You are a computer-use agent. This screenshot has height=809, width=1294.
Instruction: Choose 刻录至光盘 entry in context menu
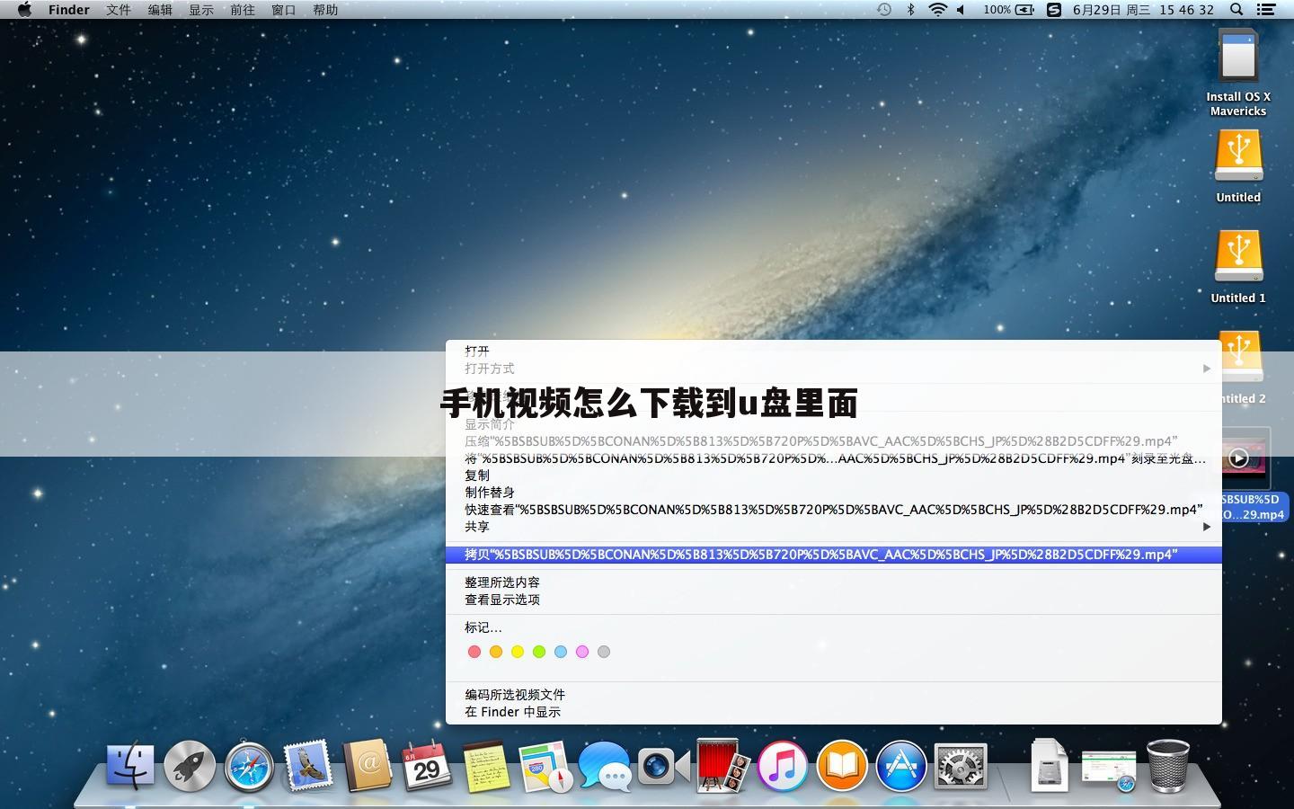pyautogui.click(x=833, y=458)
